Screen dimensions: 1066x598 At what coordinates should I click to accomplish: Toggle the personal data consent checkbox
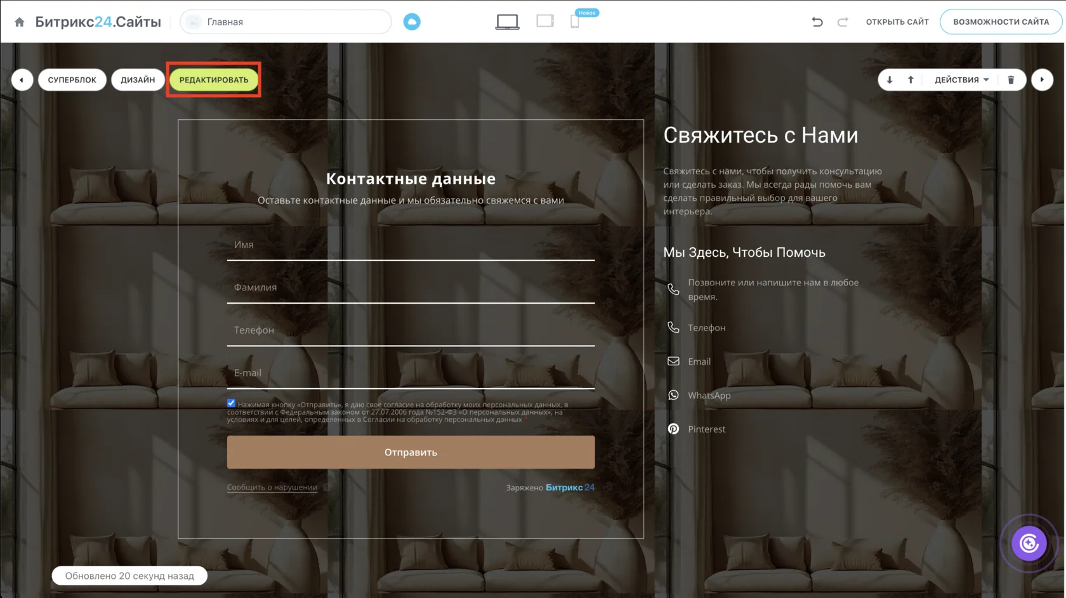[x=232, y=403]
